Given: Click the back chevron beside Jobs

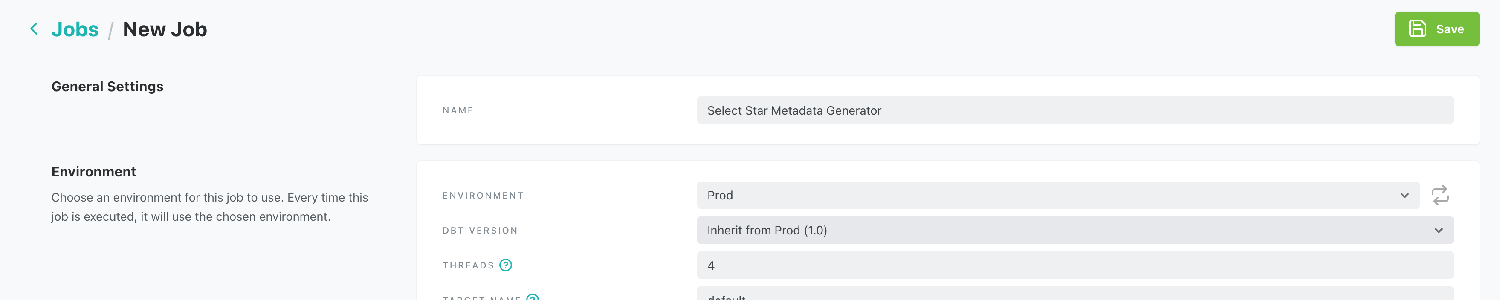Looking at the screenshot, I should [x=34, y=29].
